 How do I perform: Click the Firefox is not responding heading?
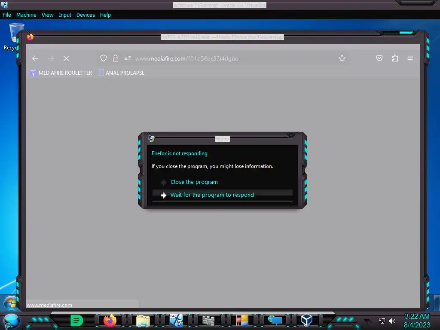pyautogui.click(x=180, y=153)
